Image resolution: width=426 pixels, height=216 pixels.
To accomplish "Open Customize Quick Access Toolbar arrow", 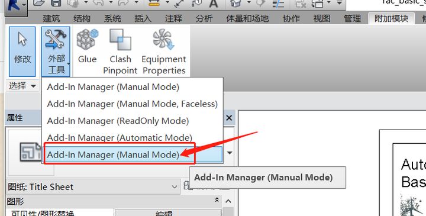I will tap(340, 3).
